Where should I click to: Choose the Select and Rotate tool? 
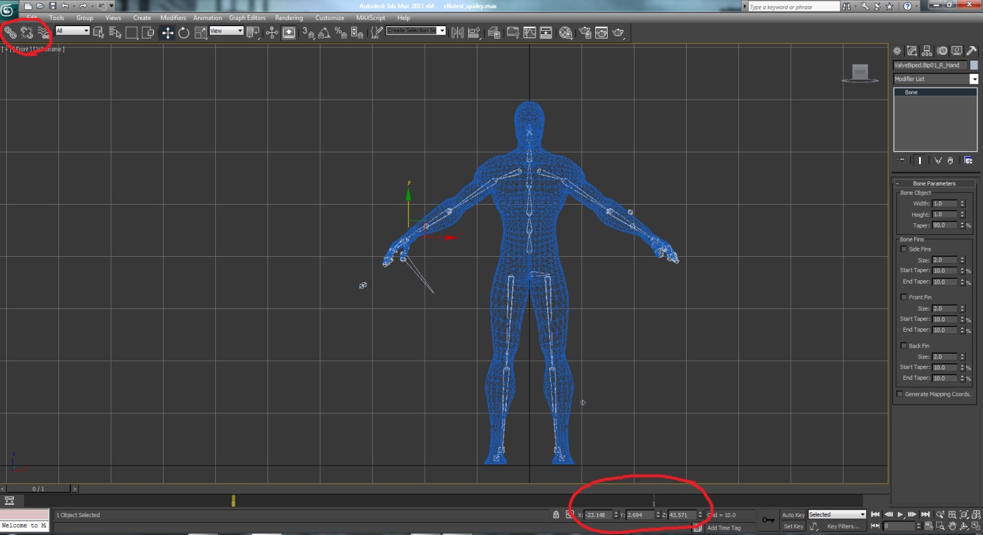(x=184, y=32)
